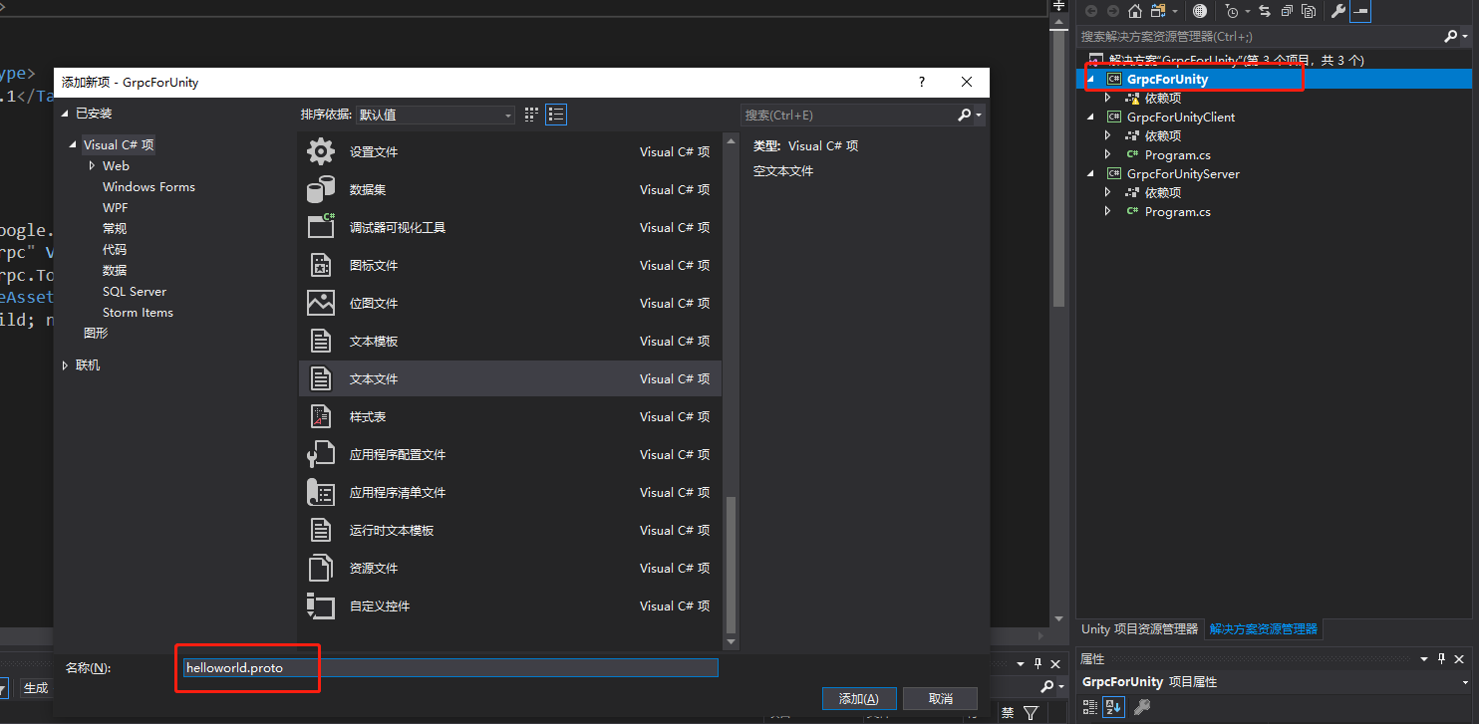Viewport: 1479px width, 724px height.
Task: Click the Home icon in Solution Explorer toolbar
Action: [1135, 11]
